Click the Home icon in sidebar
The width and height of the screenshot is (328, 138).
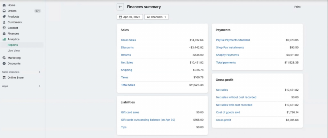click(x=4, y=5)
